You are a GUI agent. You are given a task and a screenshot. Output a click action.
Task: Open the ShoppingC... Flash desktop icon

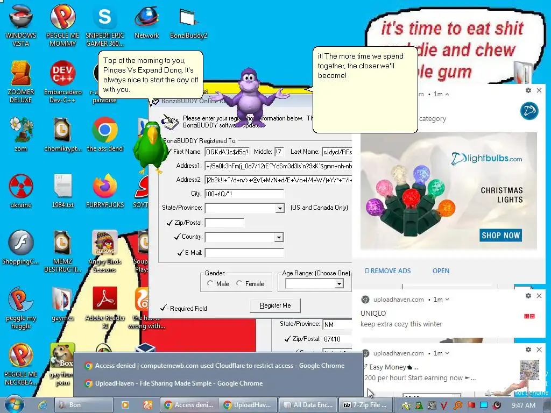tap(21, 247)
